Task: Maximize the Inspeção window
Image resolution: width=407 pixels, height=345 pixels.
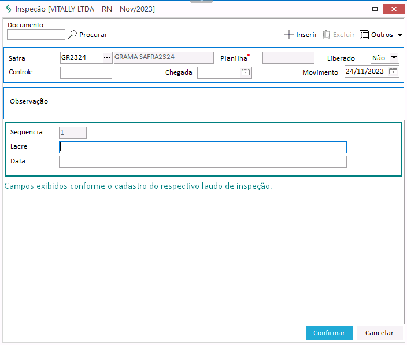Action: pos(375,9)
